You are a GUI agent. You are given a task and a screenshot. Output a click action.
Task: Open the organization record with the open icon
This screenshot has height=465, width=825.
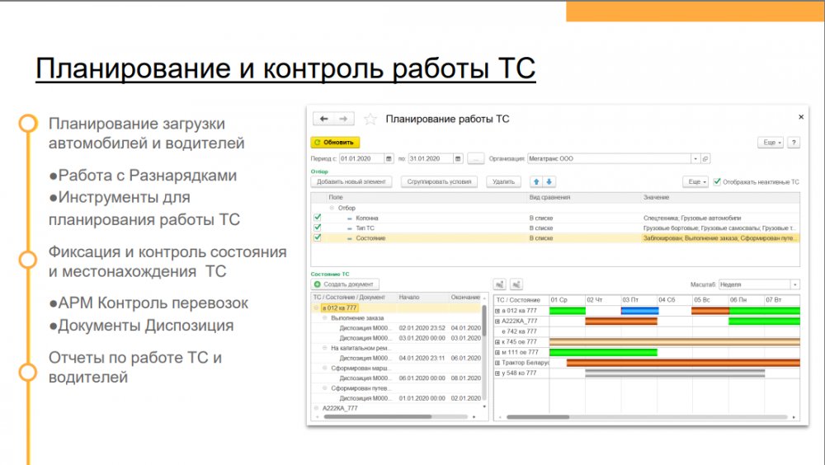[706, 158]
